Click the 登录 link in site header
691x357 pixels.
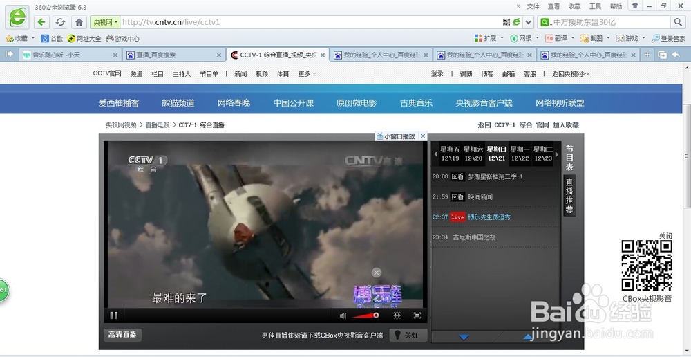(437, 74)
